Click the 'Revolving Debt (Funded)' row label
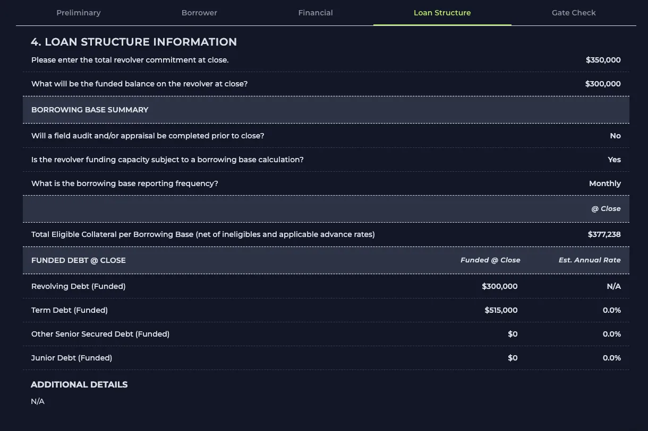Viewport: 648px width, 431px height. (79, 286)
